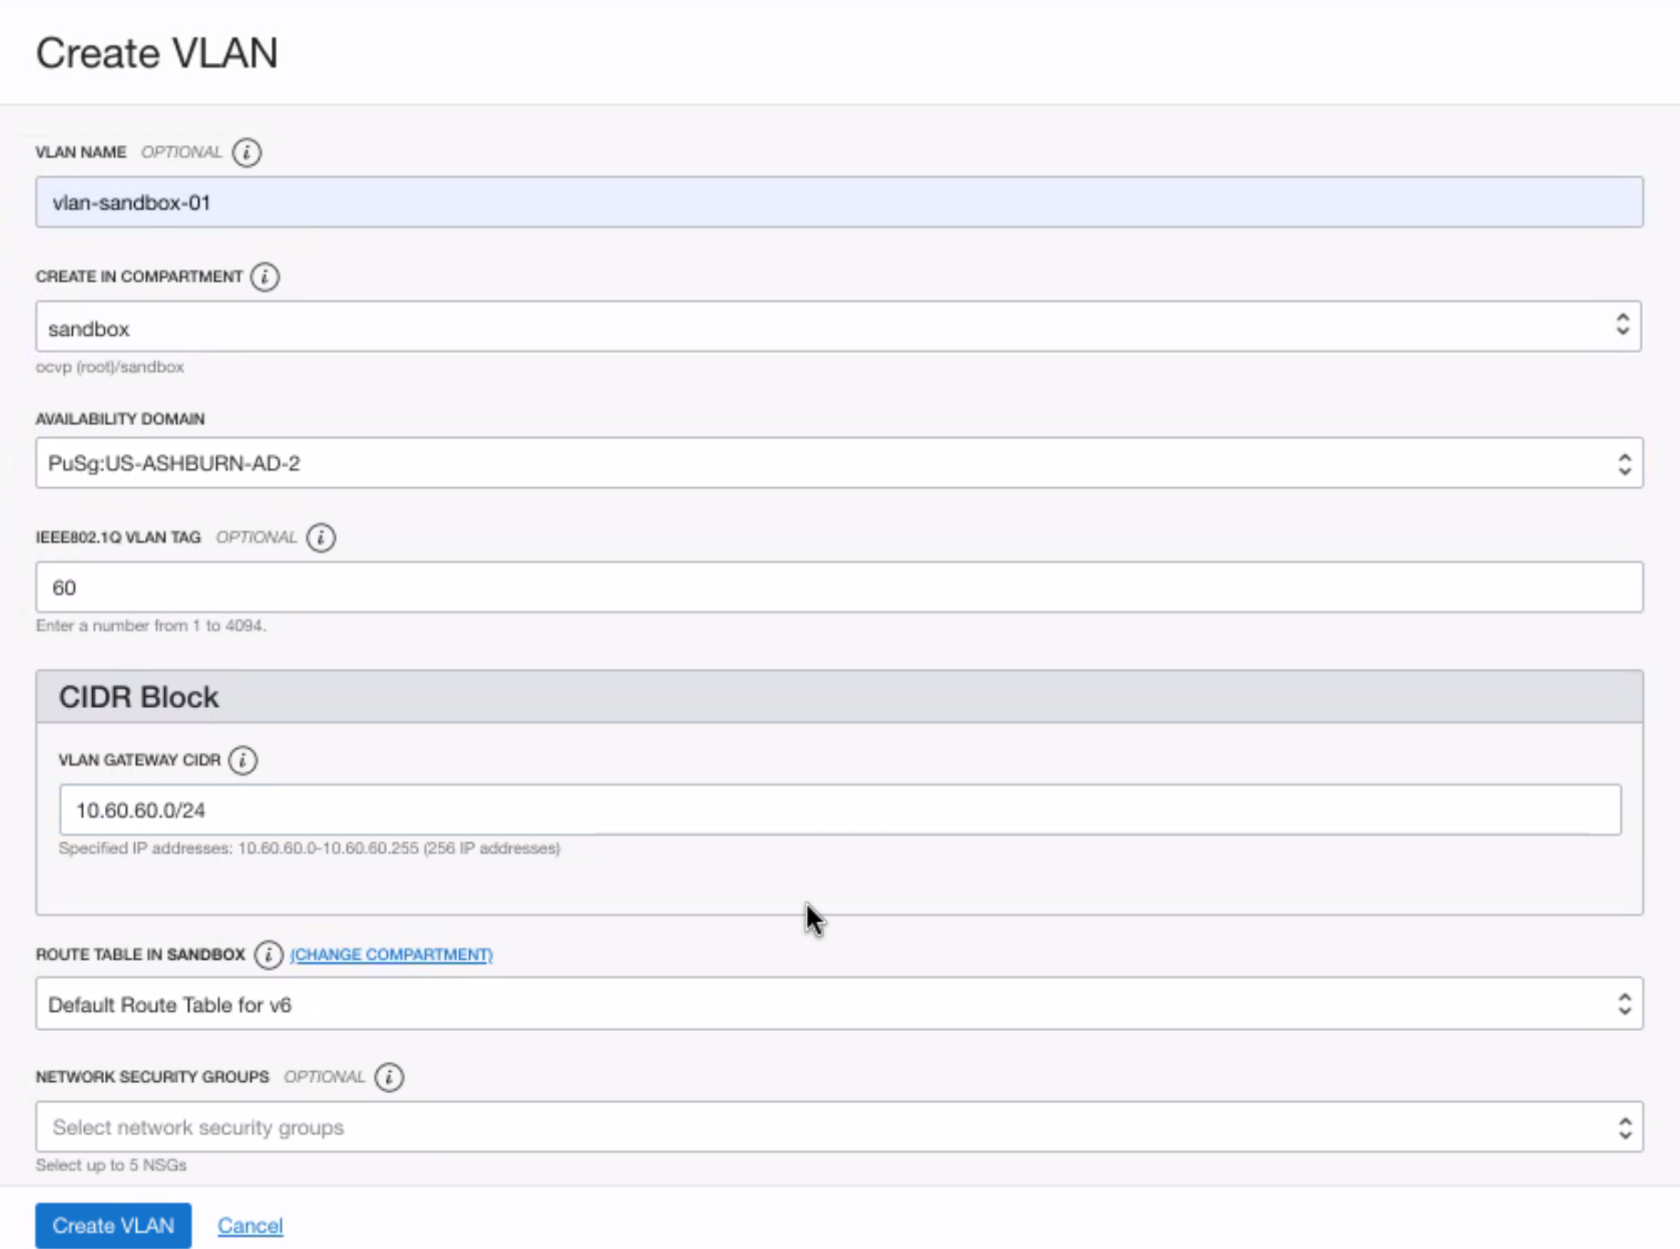
Task: Click into the VLAN Gateway CIDR input
Action: 838,810
